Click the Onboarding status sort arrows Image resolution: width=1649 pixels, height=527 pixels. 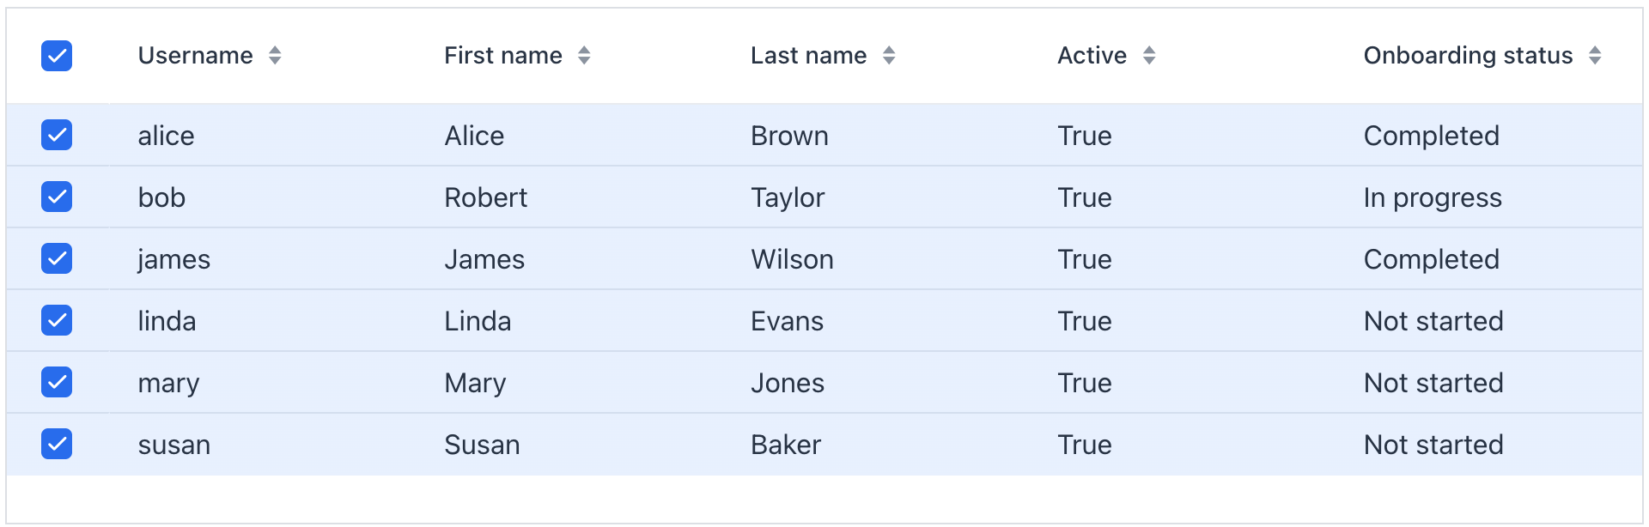click(x=1596, y=55)
